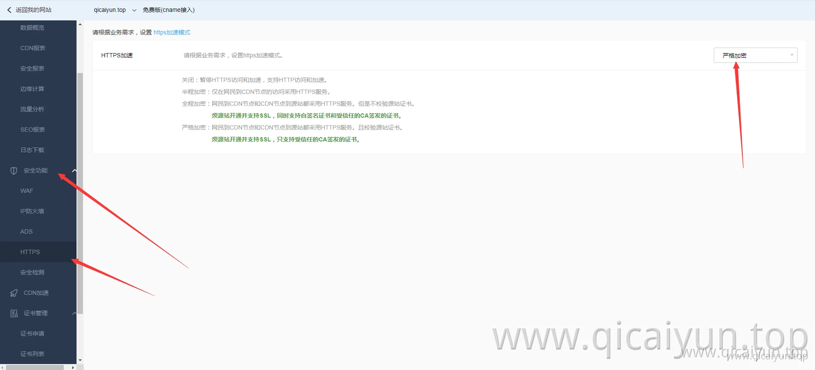Image resolution: width=815 pixels, height=370 pixels.
Task: Click the 免费版(cname接入) plan label
Action: pyautogui.click(x=169, y=10)
